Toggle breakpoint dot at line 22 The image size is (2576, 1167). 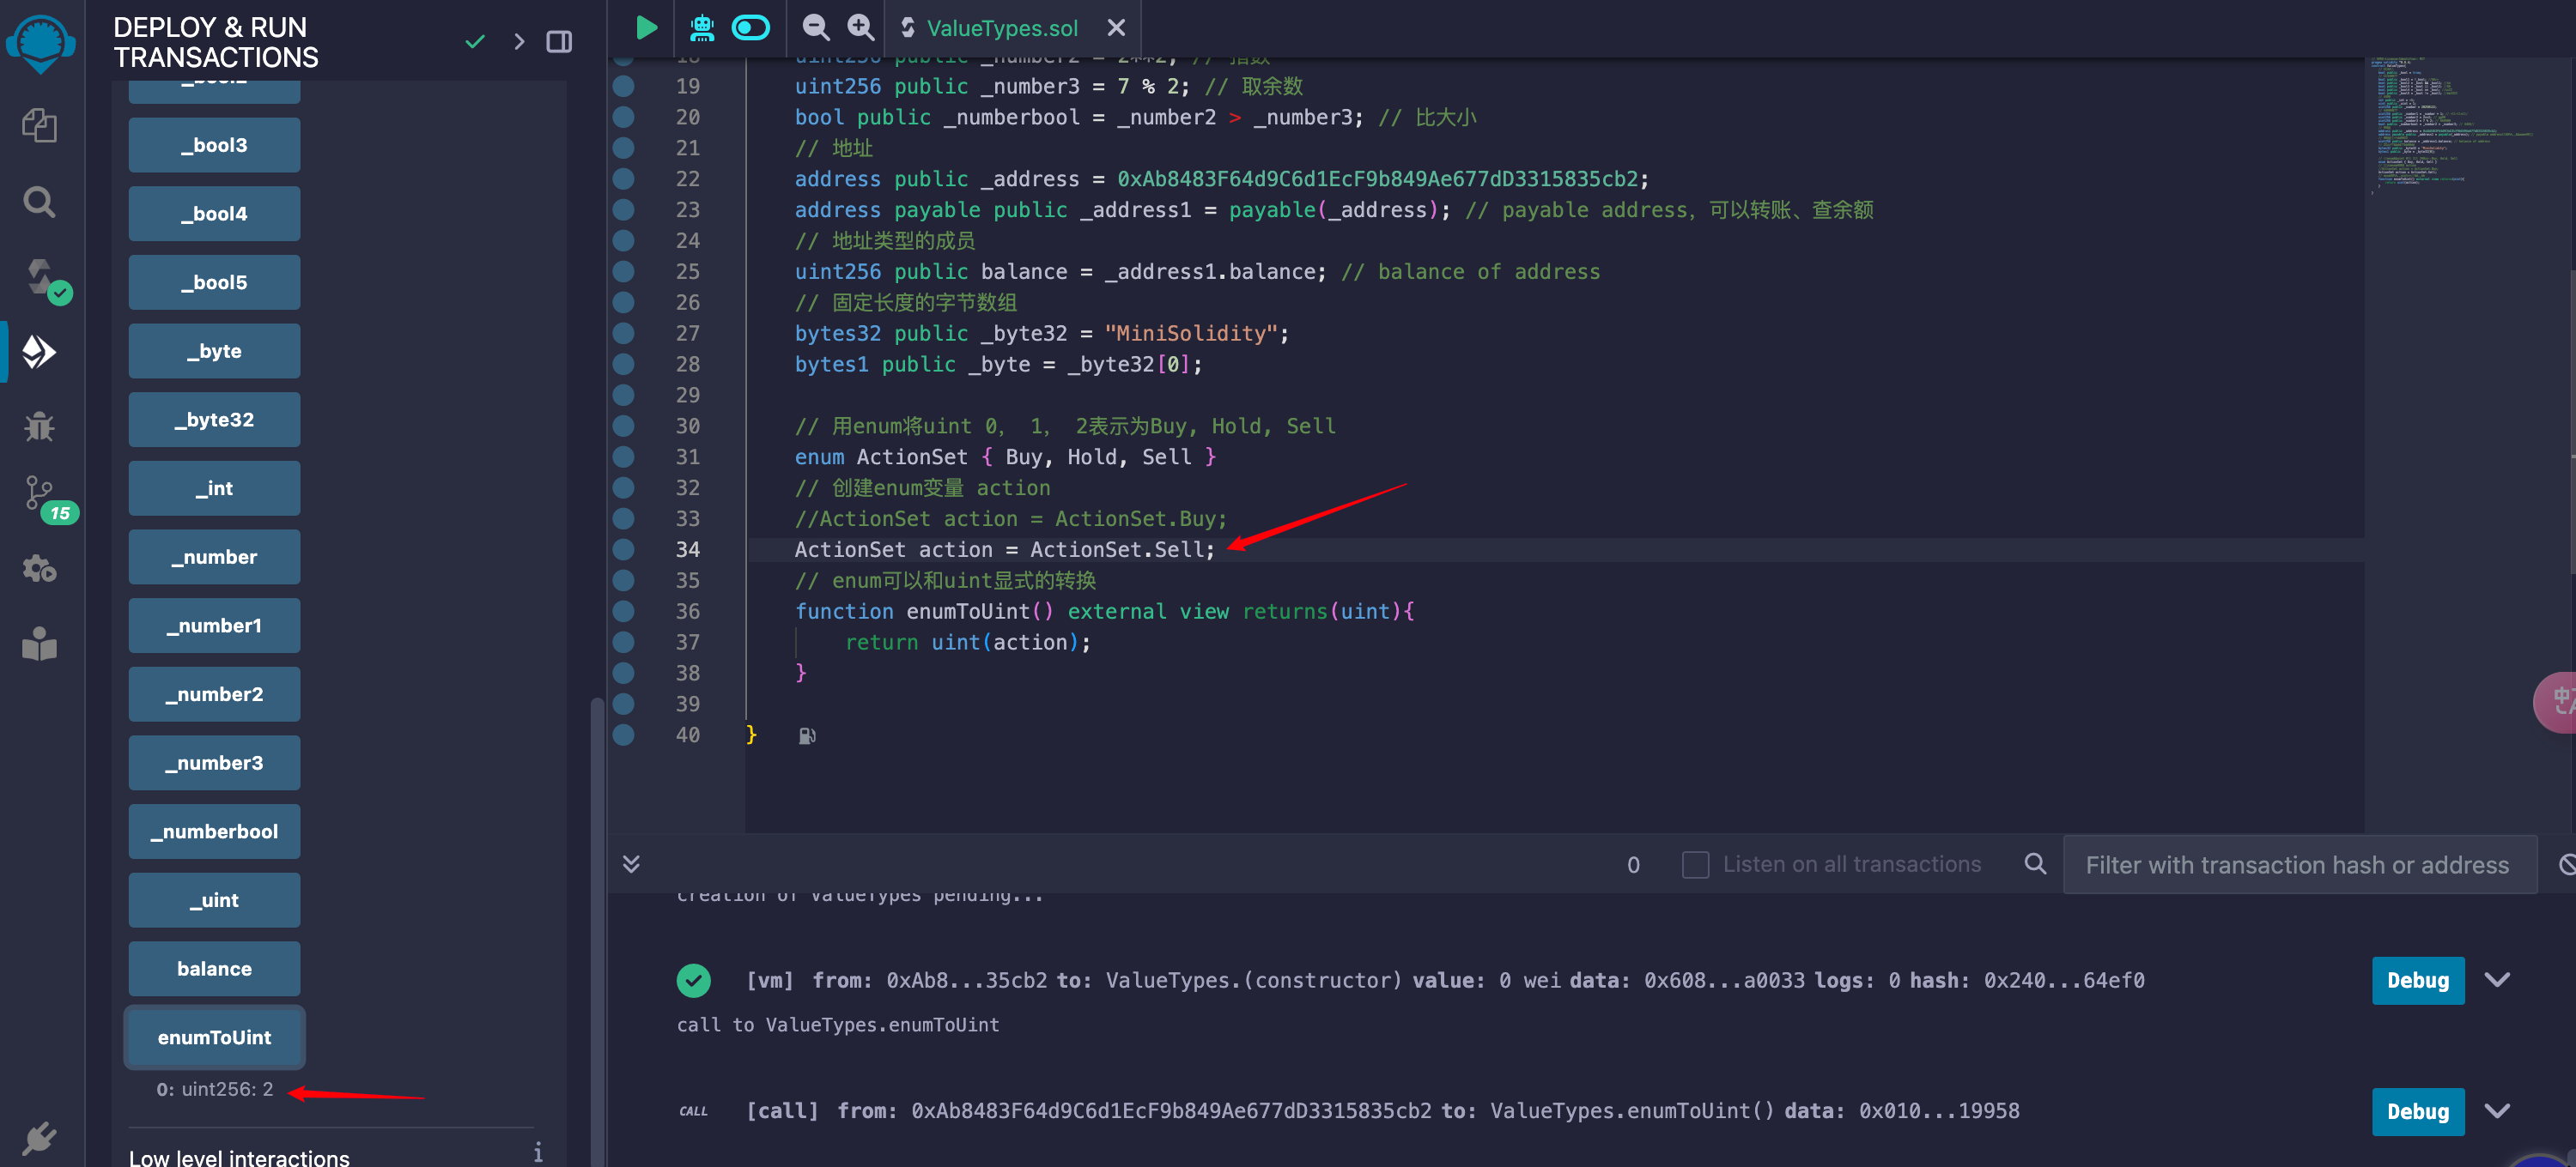point(623,178)
